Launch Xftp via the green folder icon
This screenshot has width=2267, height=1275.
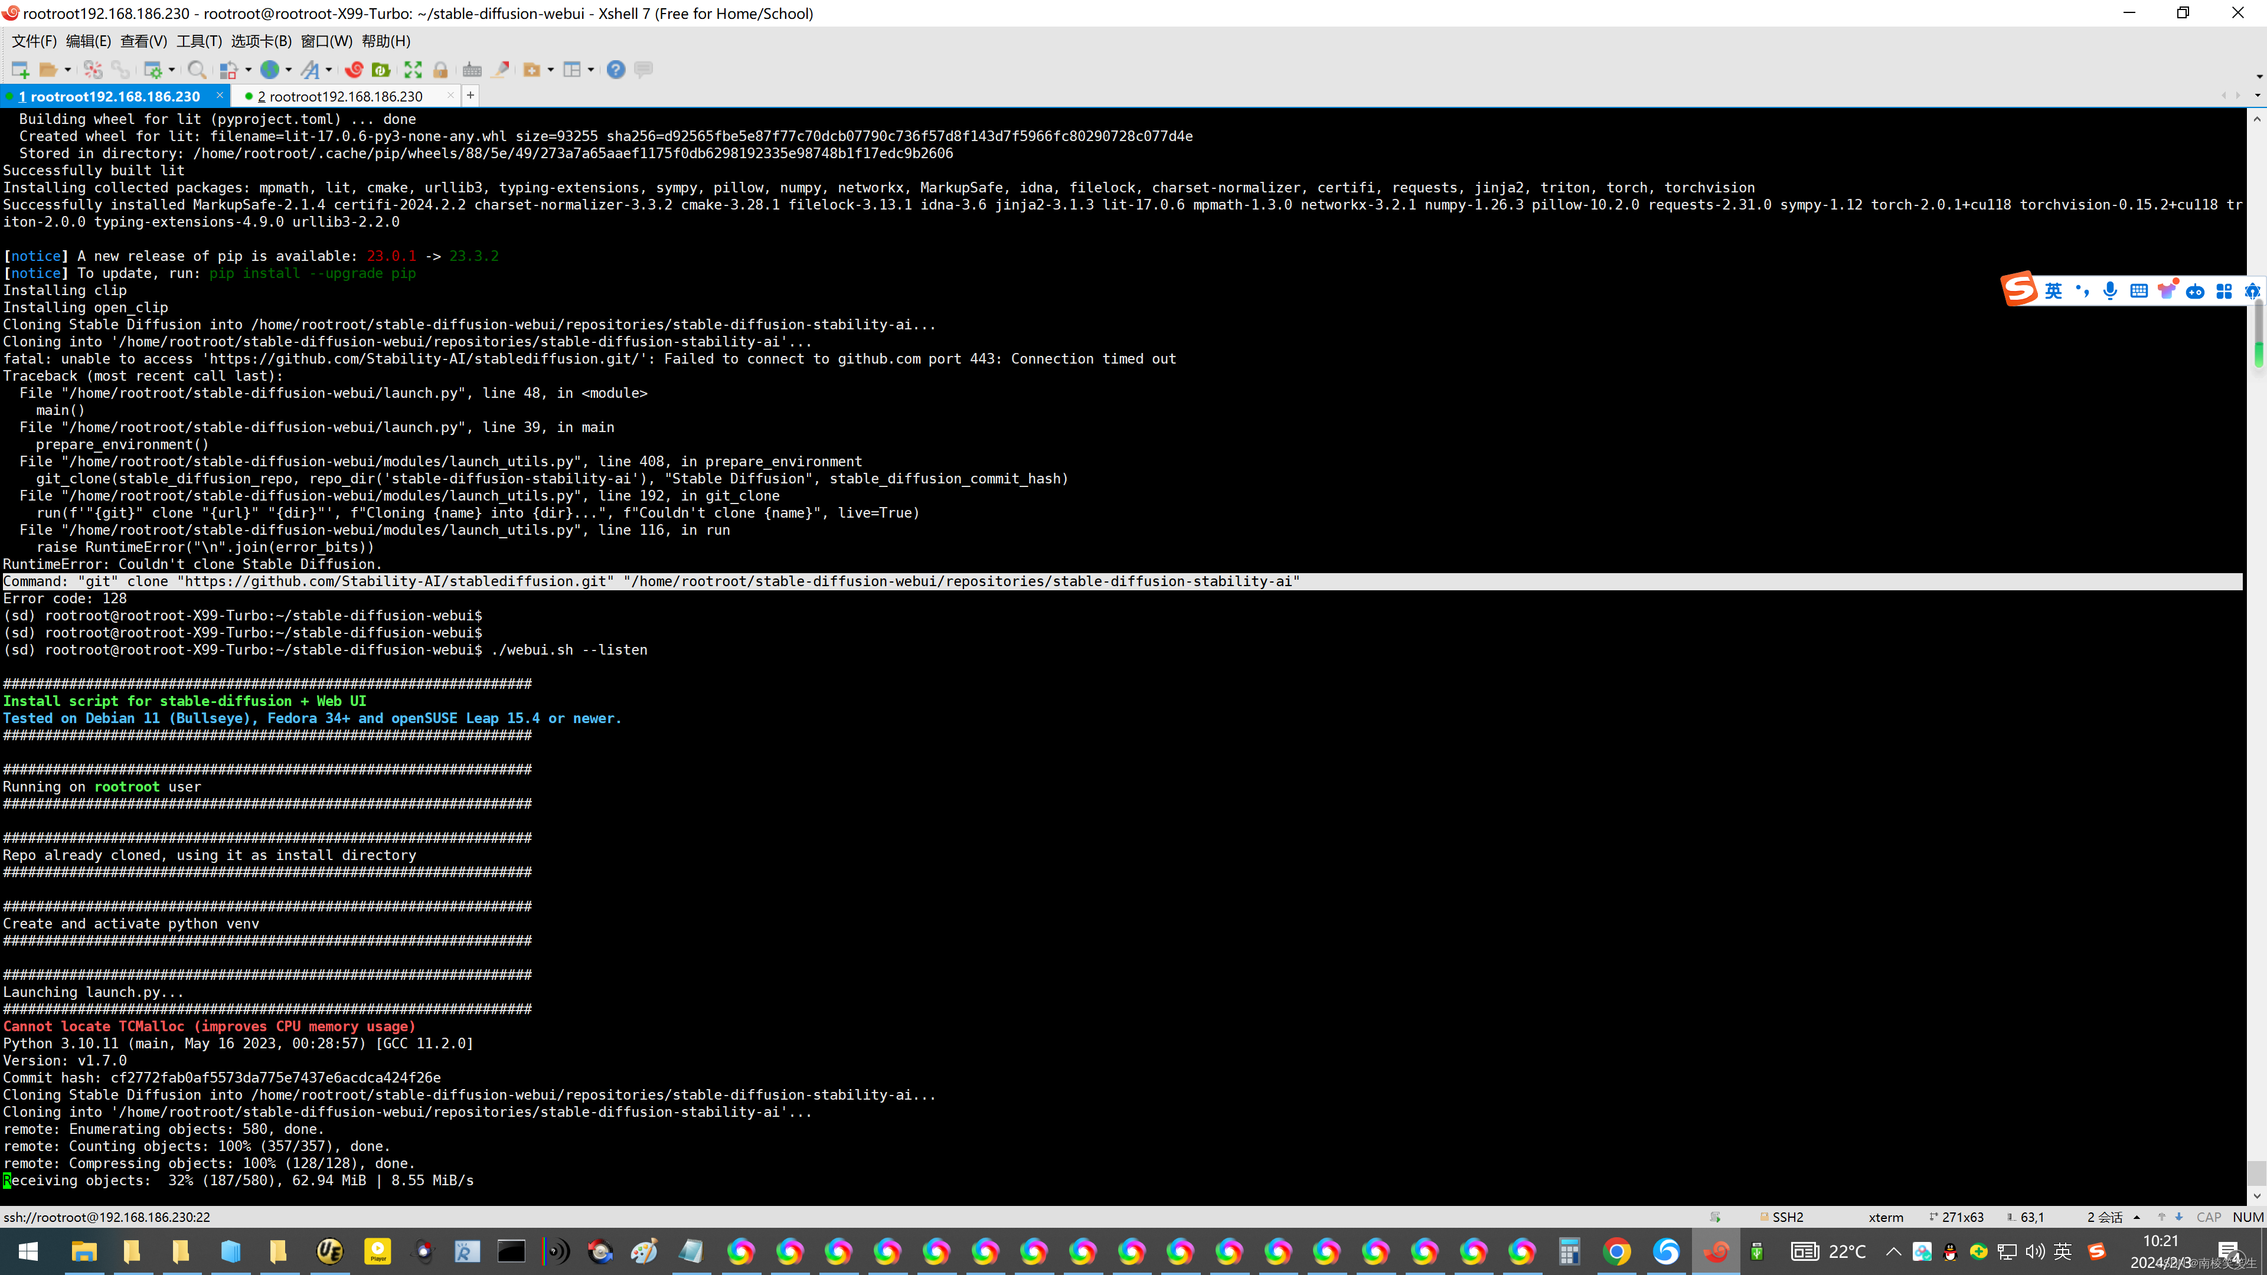coord(381,70)
